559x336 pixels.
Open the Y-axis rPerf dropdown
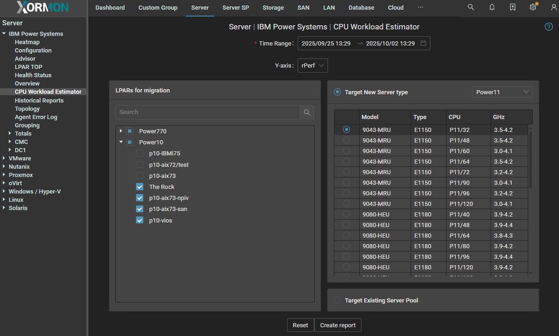coord(312,66)
